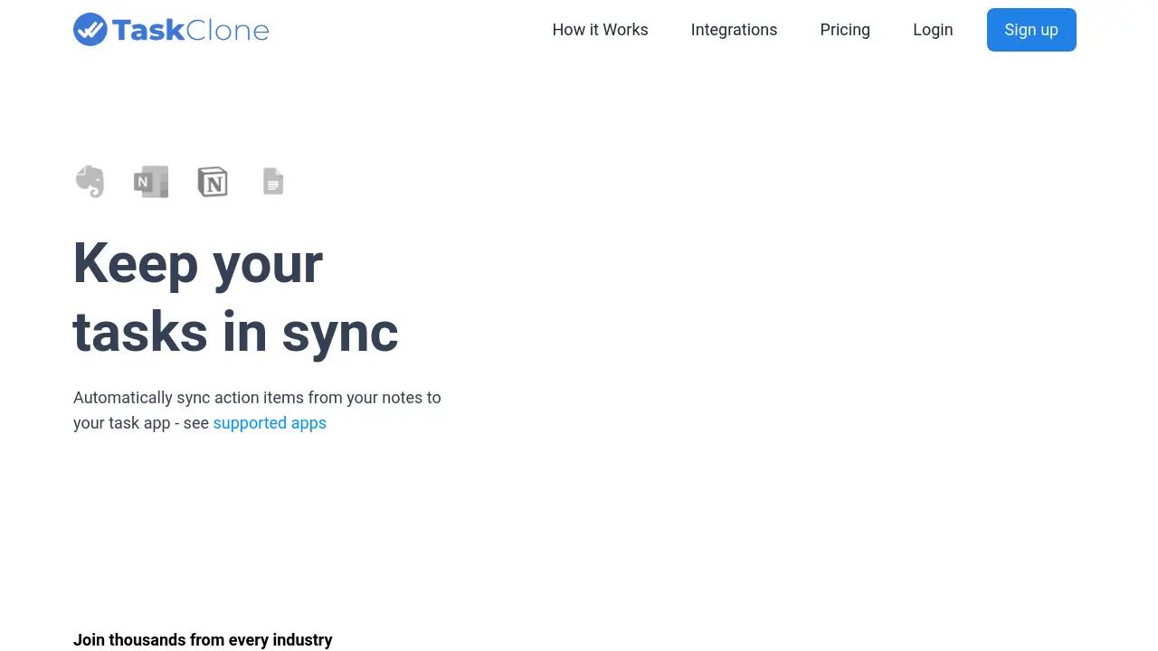Go to the Pricing page
Image resolution: width=1158 pixels, height=651 pixels.
[845, 30]
